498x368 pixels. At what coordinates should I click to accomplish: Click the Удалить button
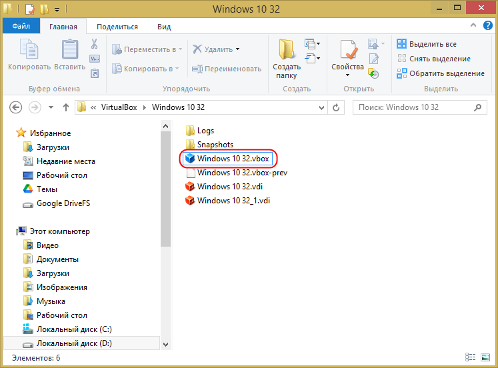(x=213, y=49)
